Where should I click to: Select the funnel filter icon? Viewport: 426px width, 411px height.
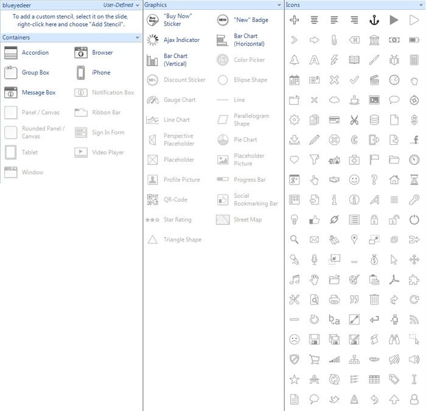click(x=315, y=160)
